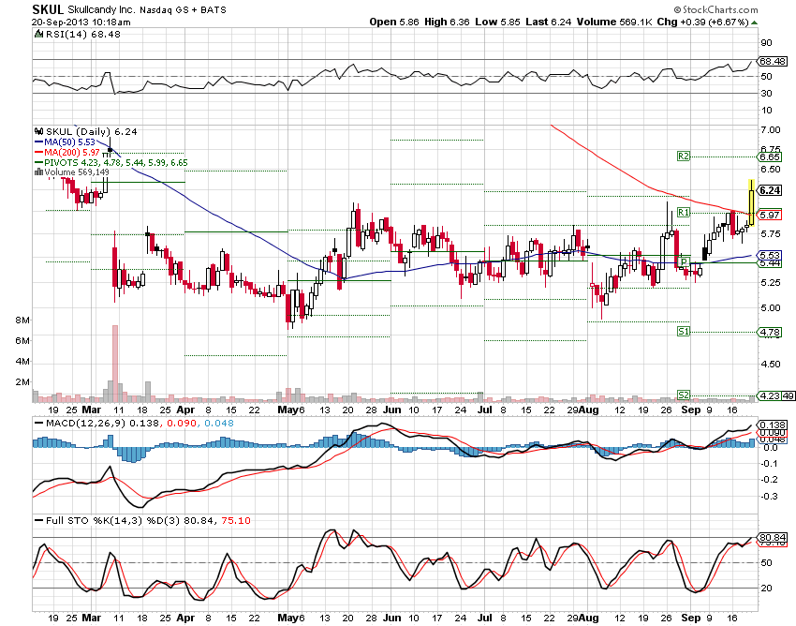
Task: Click the green 6.65 R2 price tag
Action: pyautogui.click(x=770, y=157)
